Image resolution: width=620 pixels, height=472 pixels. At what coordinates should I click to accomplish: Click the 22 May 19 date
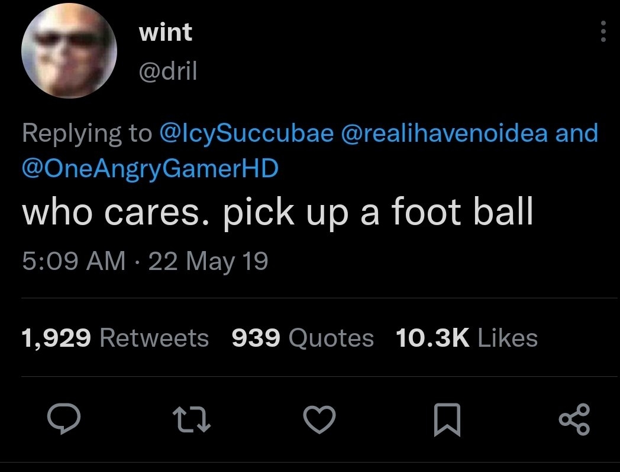coord(208,261)
